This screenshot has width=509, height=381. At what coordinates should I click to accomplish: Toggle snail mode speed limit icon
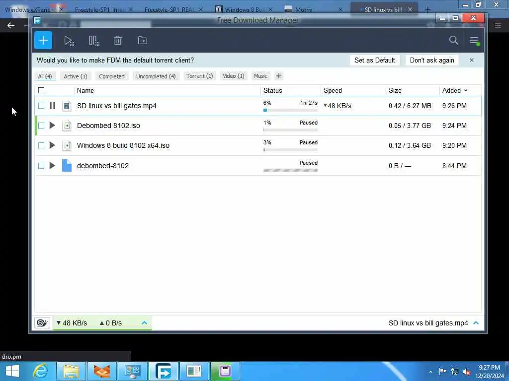(42, 322)
